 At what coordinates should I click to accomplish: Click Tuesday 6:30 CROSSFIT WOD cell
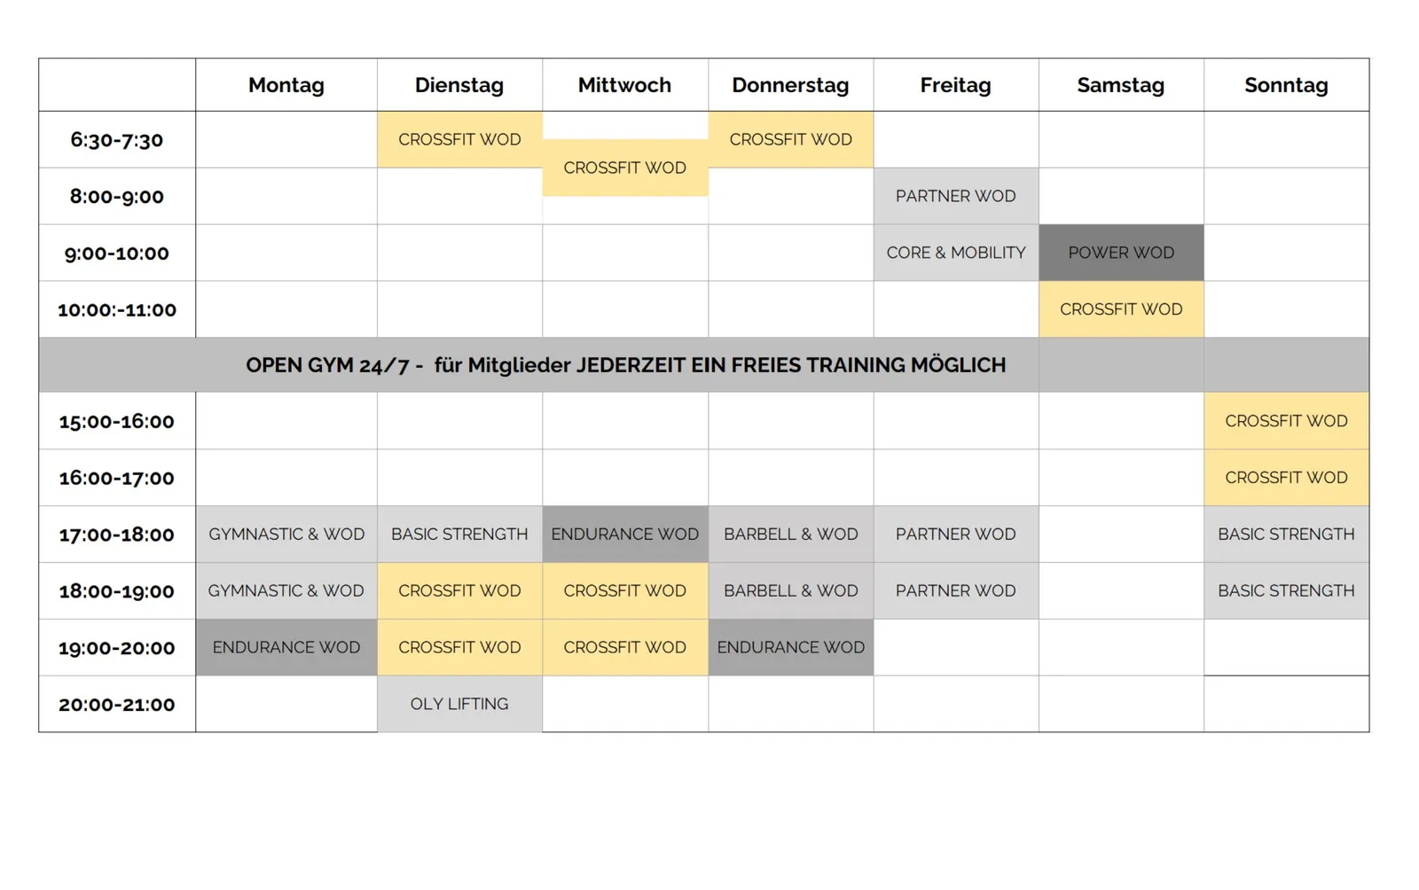[459, 139]
